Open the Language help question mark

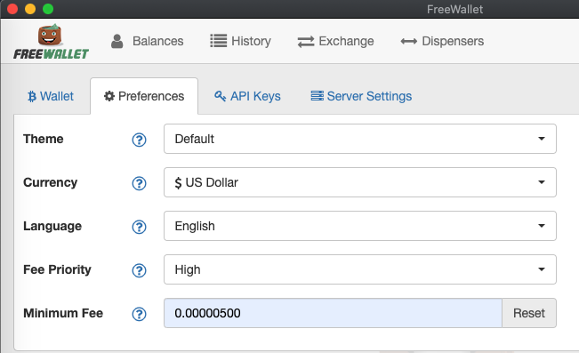140,227
